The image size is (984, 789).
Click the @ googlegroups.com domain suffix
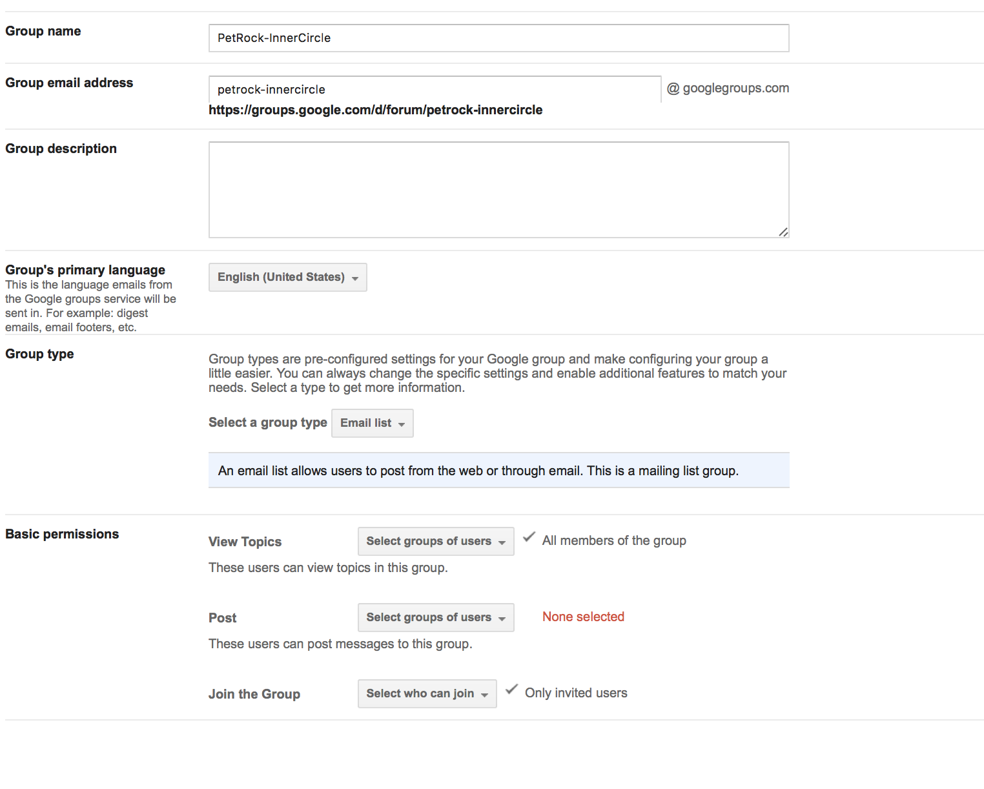point(728,88)
